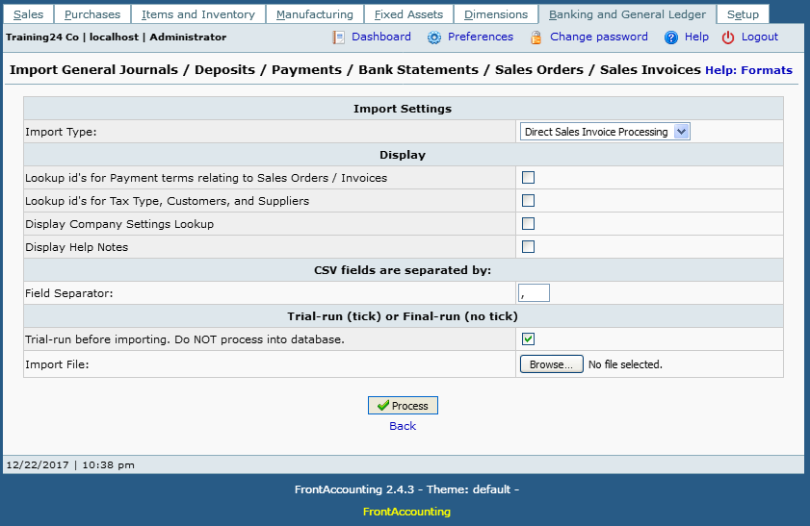
Task: Open the Change password link
Action: [x=599, y=37]
